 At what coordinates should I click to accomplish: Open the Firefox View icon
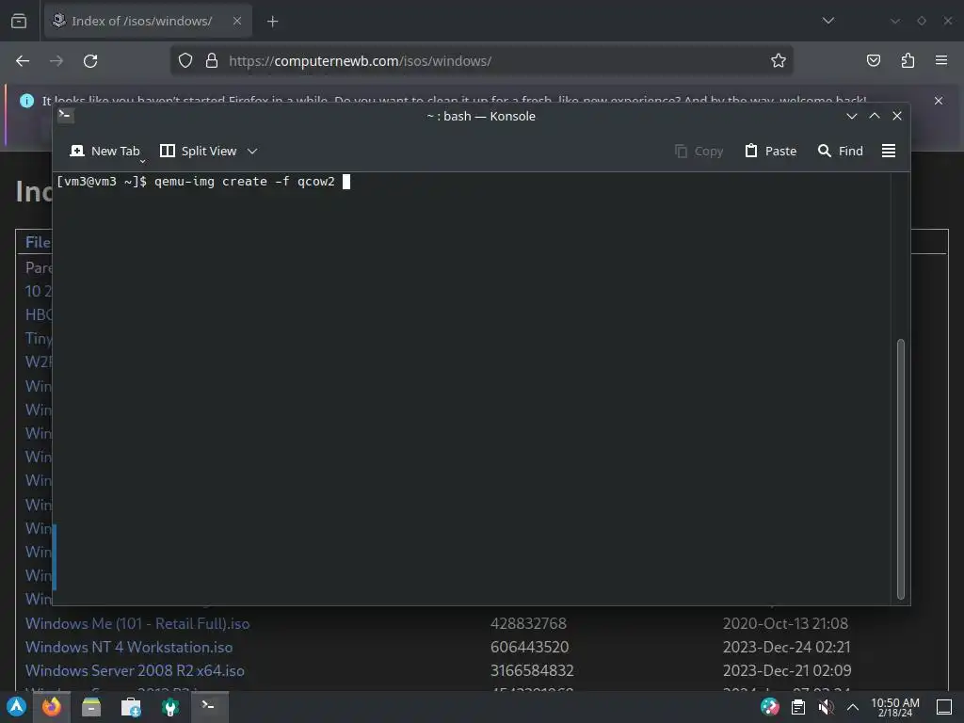[19, 21]
